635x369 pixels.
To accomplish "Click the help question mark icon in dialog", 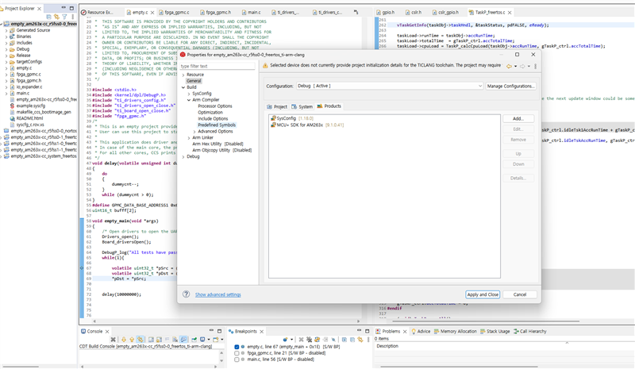I will pos(187,294).
